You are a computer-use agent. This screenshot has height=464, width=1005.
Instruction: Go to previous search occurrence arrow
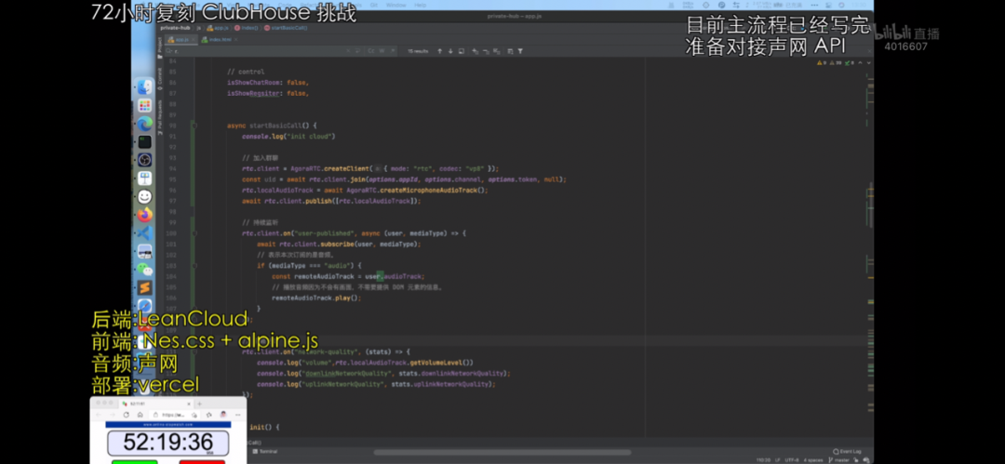tap(439, 50)
